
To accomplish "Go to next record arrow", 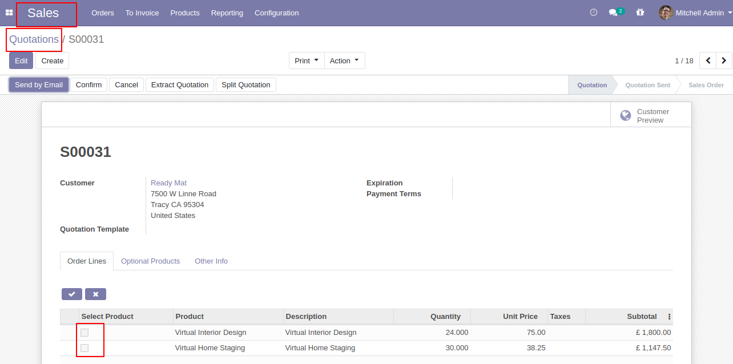I will (724, 60).
